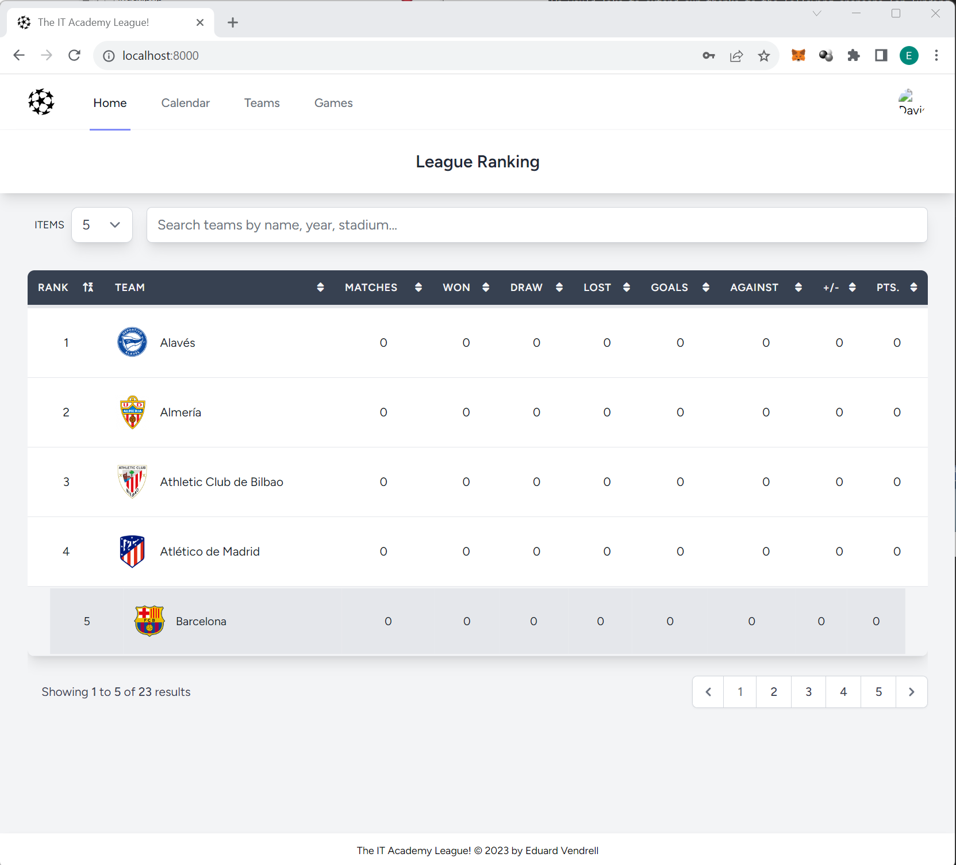Click the Atlético de Madrid badge
The image size is (956, 865).
[132, 551]
